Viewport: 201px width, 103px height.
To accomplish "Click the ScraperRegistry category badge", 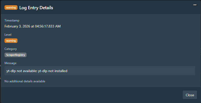I will [15, 55].
